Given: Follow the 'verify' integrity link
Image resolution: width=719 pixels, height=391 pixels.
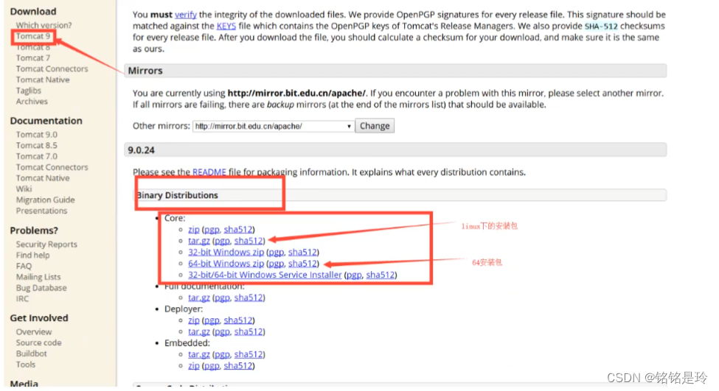Looking at the screenshot, I should (186, 15).
